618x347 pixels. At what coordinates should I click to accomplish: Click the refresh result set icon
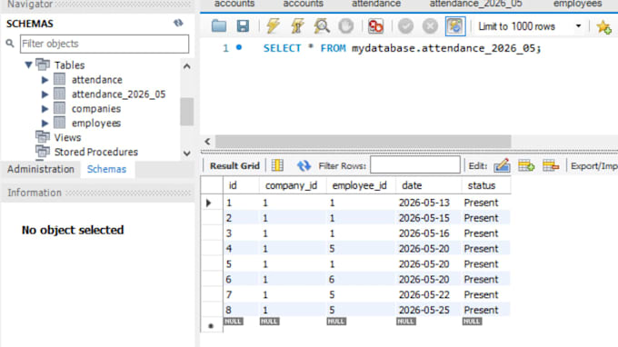[x=304, y=166]
